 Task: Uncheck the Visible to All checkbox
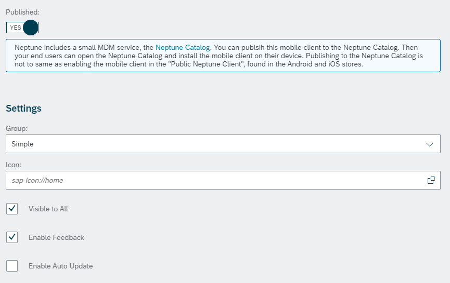[x=12, y=209]
